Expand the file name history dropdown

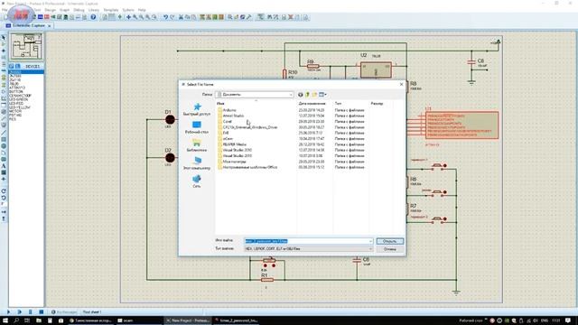pos(370,241)
